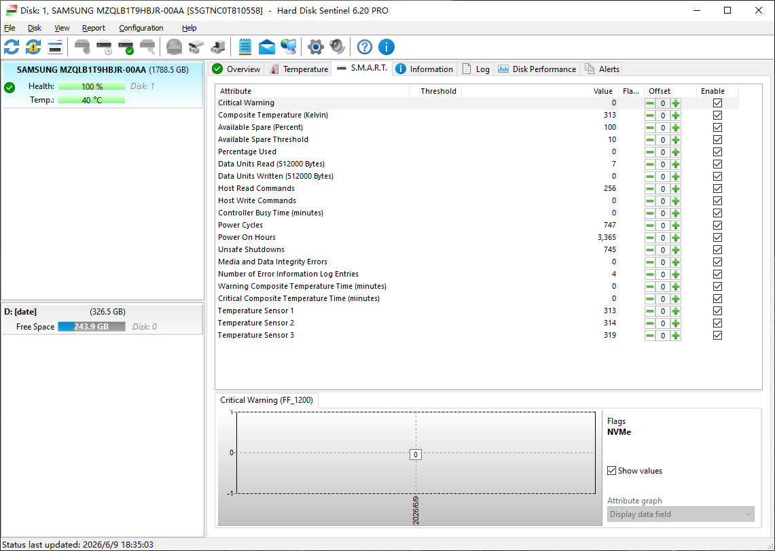Screen dimensions: 775x551
Task: Click the gray round disk toolbar icon
Action: pos(174,47)
